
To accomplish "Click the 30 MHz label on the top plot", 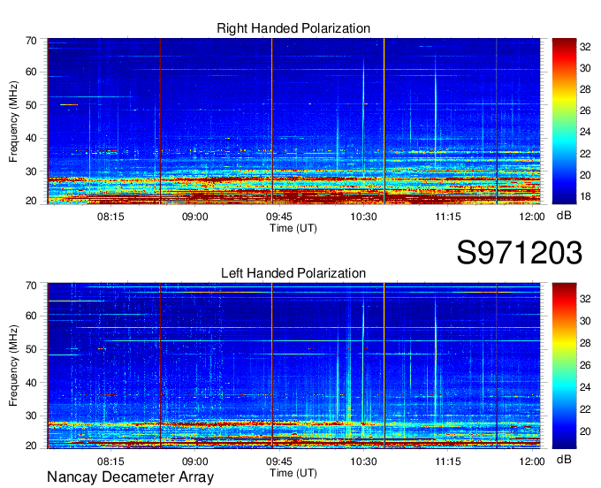I will pyautogui.click(x=31, y=172).
